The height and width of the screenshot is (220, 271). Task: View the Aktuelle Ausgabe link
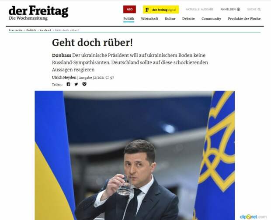(x=200, y=9)
